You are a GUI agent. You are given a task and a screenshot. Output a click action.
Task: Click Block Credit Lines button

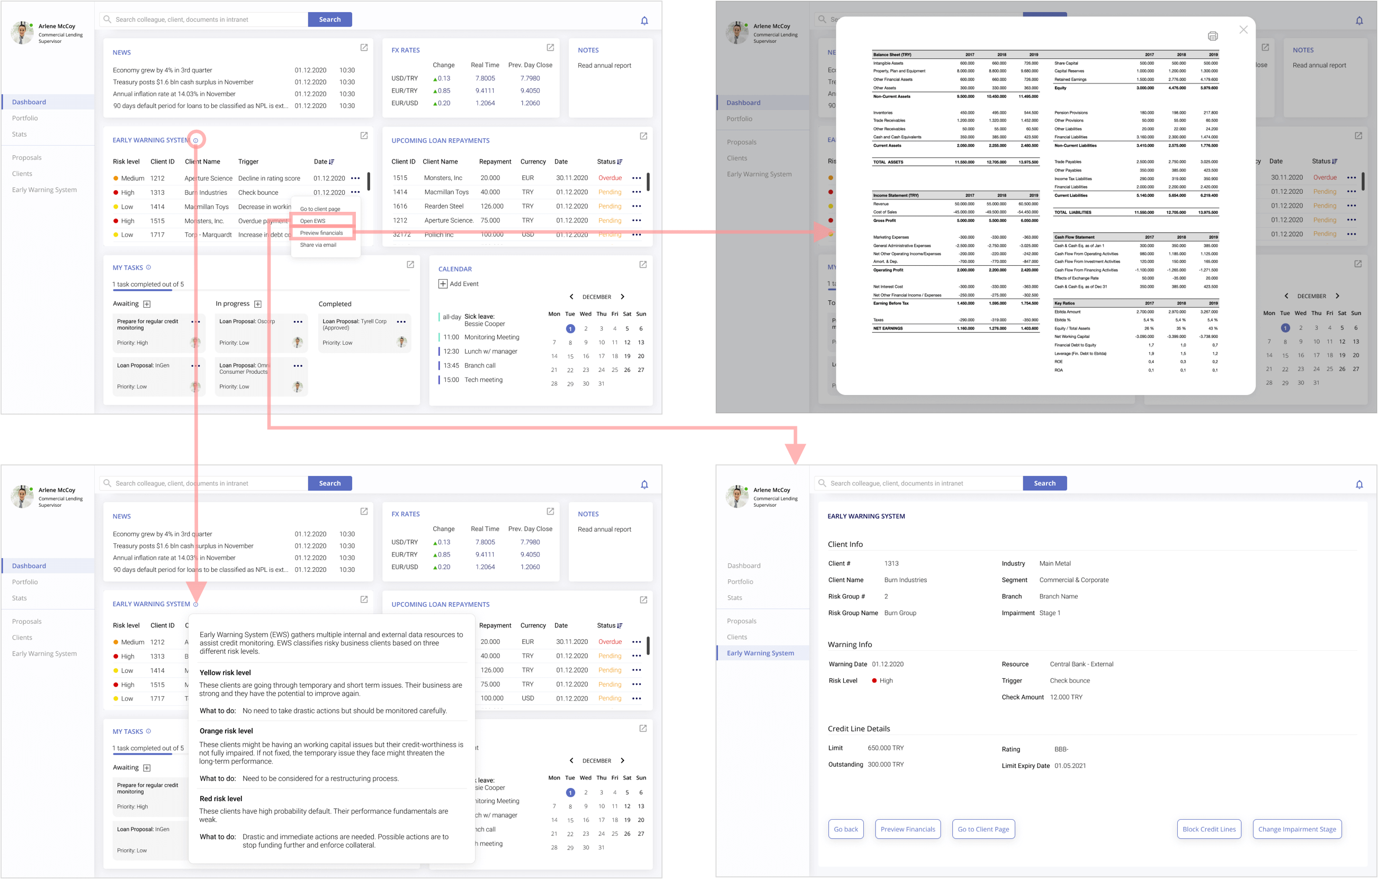click(x=1209, y=829)
